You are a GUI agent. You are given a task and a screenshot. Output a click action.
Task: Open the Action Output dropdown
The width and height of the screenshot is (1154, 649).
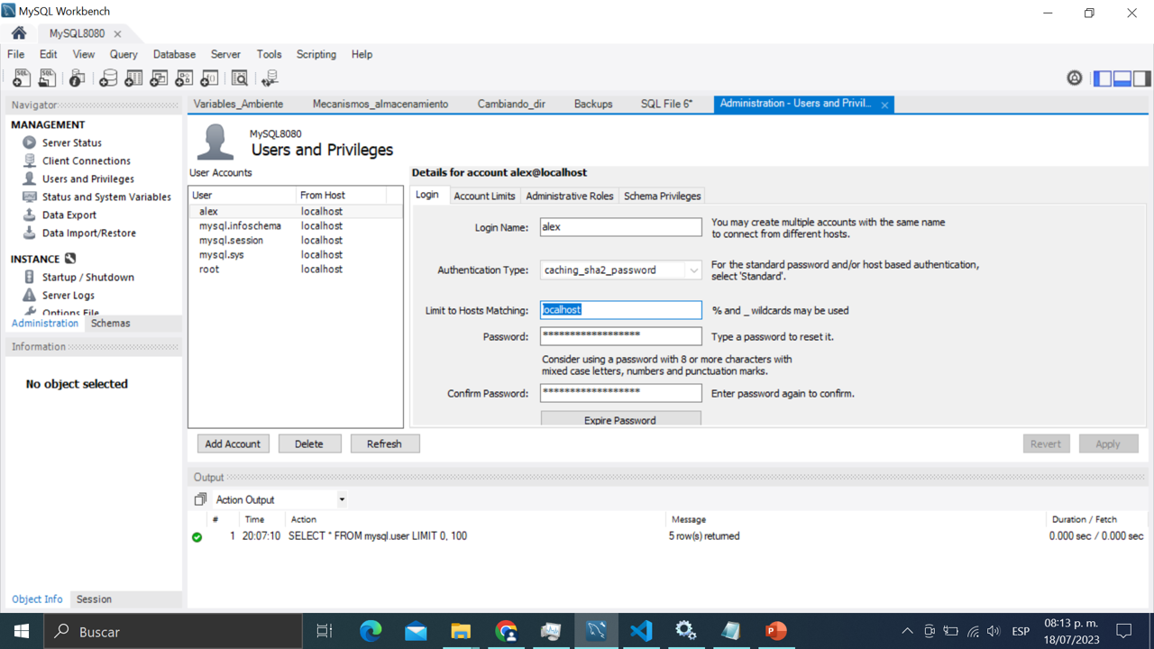pos(342,499)
